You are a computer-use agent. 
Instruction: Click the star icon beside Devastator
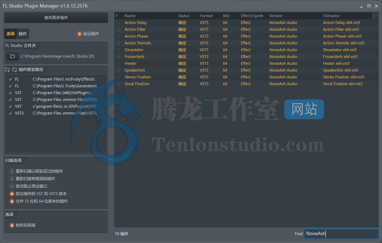tap(118, 50)
